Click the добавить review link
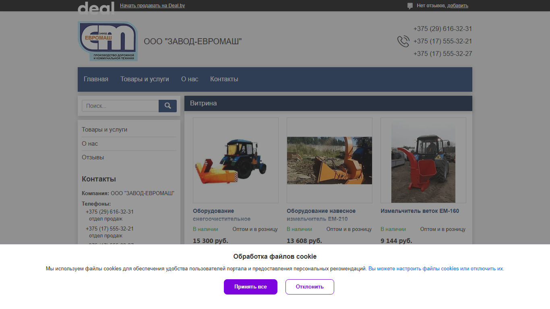Viewport: 550px width, 309px height. [458, 6]
